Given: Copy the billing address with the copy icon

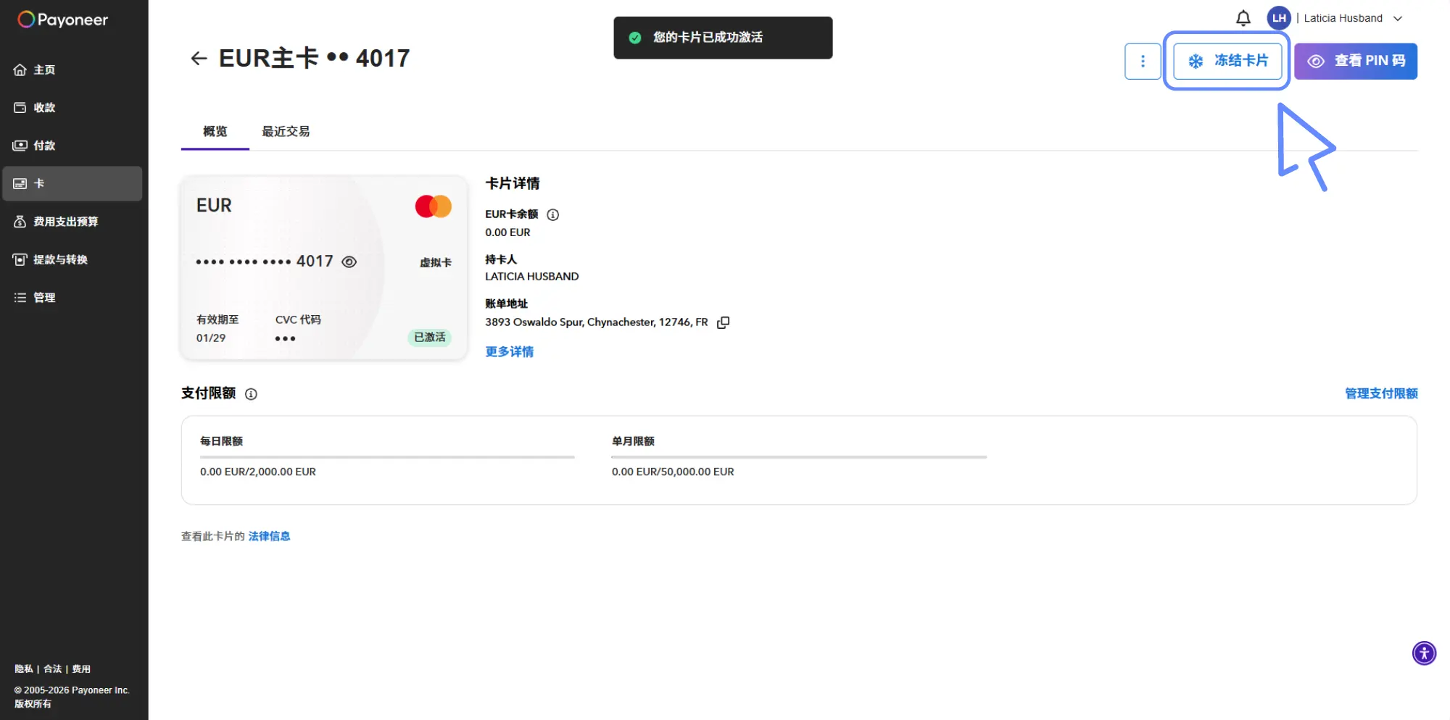Looking at the screenshot, I should [723, 322].
